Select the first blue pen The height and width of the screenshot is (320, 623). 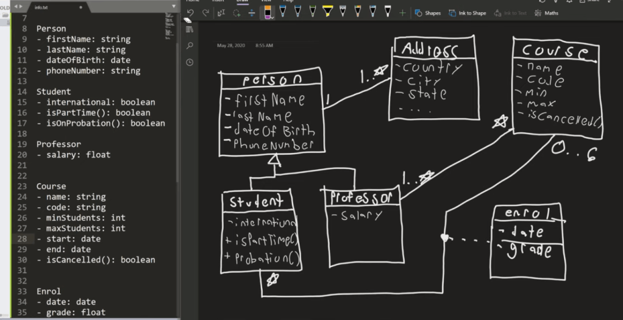282,12
